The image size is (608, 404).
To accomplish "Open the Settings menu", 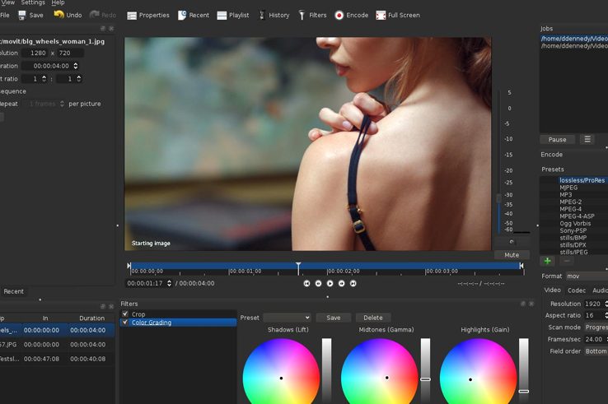I will (33, 2).
